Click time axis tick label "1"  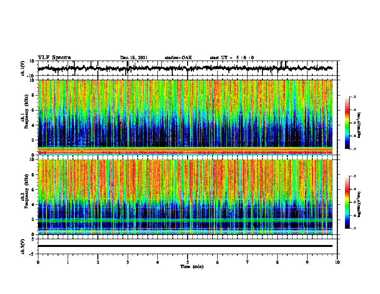68,262
